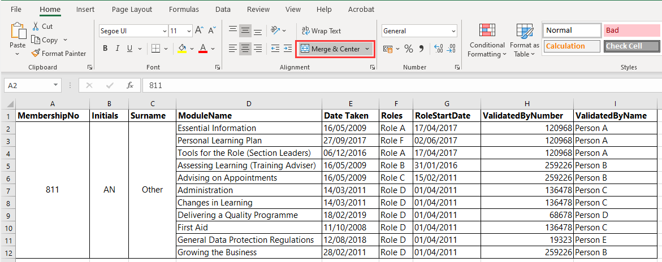Click the formula bar containing 811
The width and height of the screenshot is (662, 262).
(x=402, y=85)
